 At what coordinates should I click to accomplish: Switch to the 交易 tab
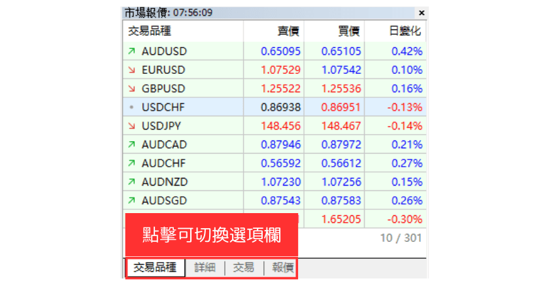(244, 267)
